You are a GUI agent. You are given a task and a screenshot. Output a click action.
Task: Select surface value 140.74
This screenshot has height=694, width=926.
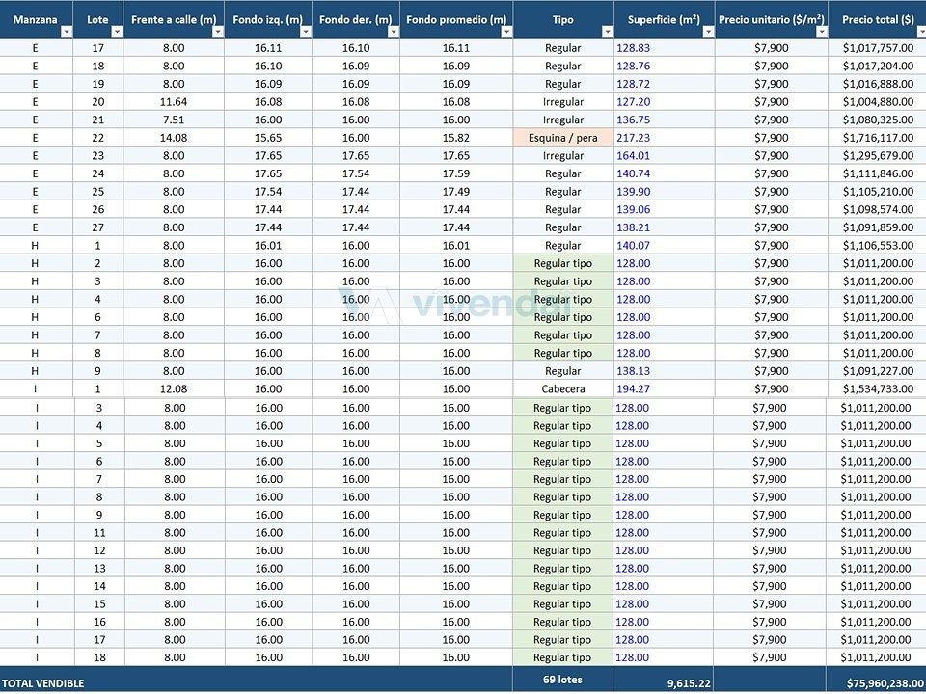click(x=633, y=174)
